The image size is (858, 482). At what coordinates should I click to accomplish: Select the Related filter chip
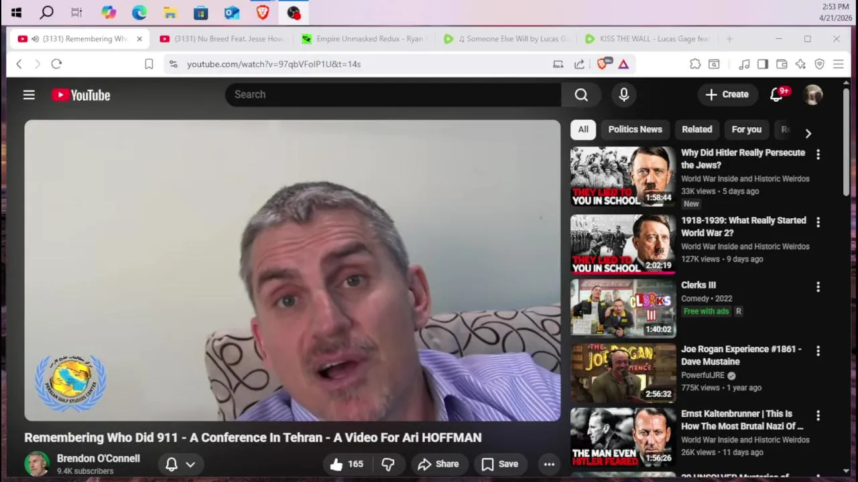(x=697, y=130)
